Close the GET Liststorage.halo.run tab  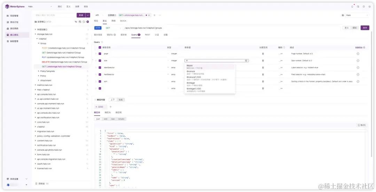point(149,15)
